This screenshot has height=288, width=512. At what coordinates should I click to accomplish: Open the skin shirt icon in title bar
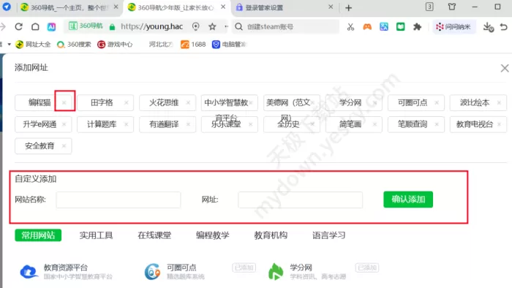[x=452, y=7]
